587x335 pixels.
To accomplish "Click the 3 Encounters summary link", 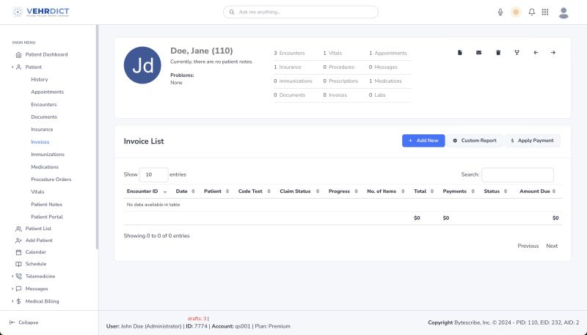I will click(x=289, y=53).
